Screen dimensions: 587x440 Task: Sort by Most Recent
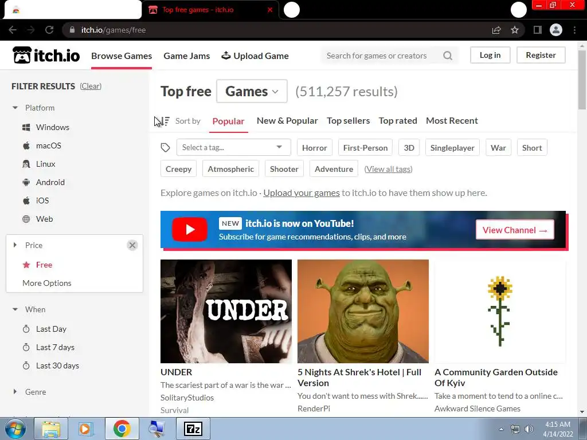452,121
